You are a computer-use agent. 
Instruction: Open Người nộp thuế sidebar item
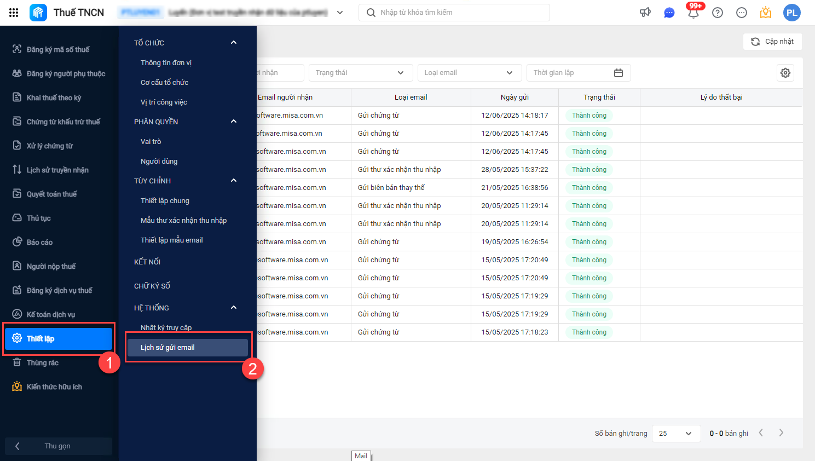click(59, 266)
